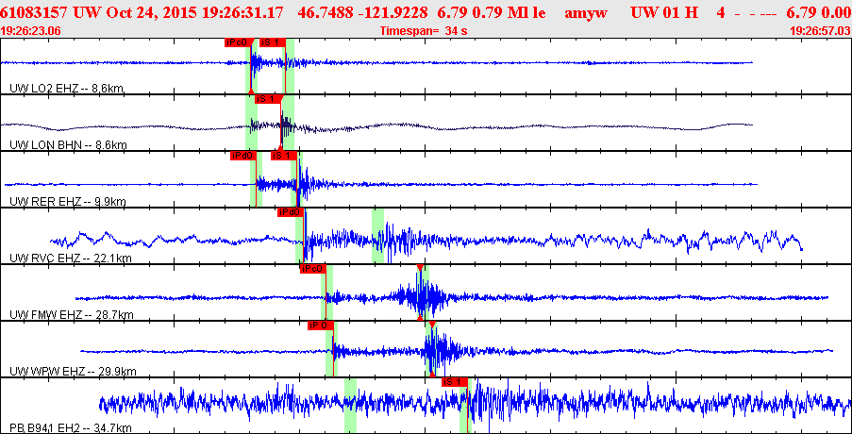Click the 'UW LO2 EHZ -- 8.6km' station label

69,89
